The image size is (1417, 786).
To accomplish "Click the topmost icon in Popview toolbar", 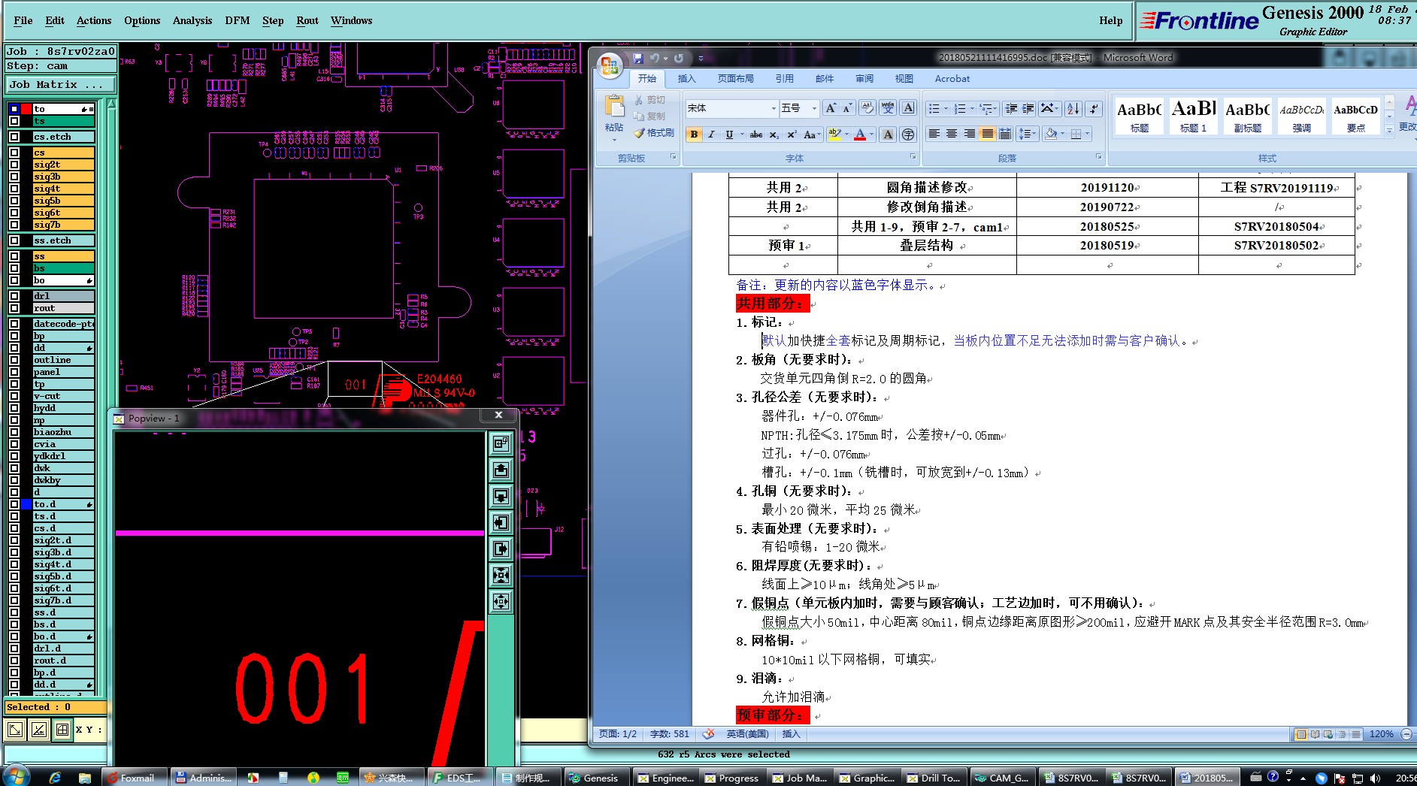I will click(501, 444).
